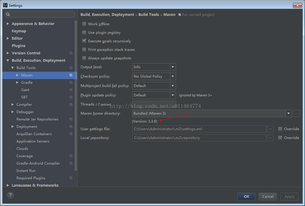Expand the Compiler node arrow
The image size is (305, 206).
(x=12, y=104)
